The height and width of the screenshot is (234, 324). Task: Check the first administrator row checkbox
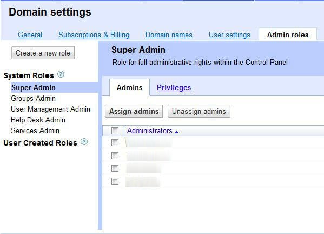pos(115,142)
